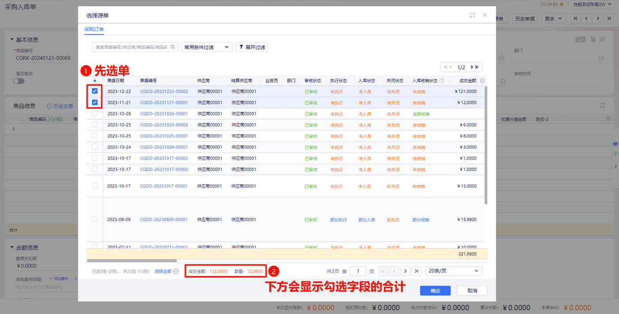Click the document-settings icon in the 基本信息 panel
619x314 pixels.
click(x=593, y=39)
